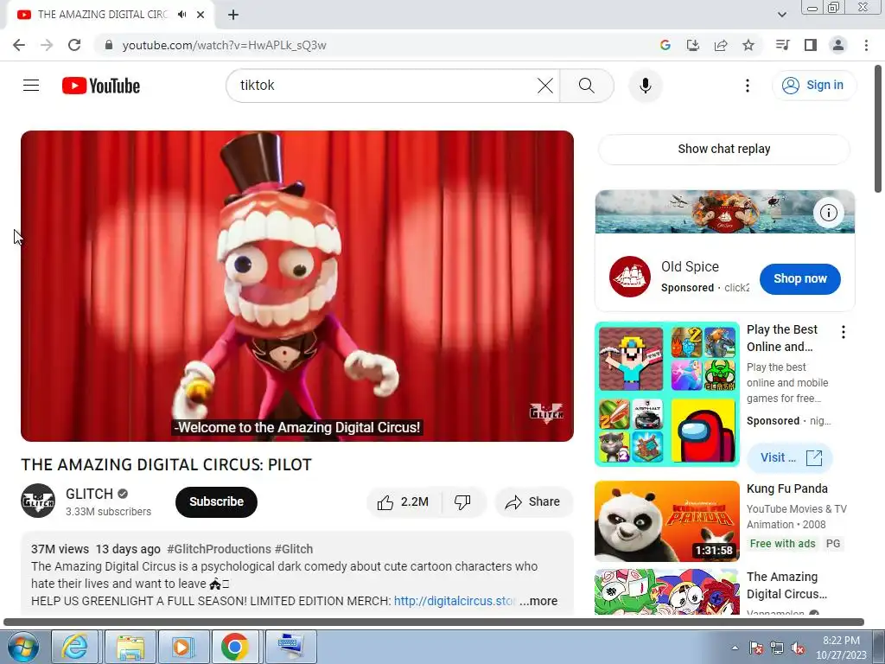Open Windows Media Player on taskbar
The height and width of the screenshot is (664, 885).
point(183,647)
